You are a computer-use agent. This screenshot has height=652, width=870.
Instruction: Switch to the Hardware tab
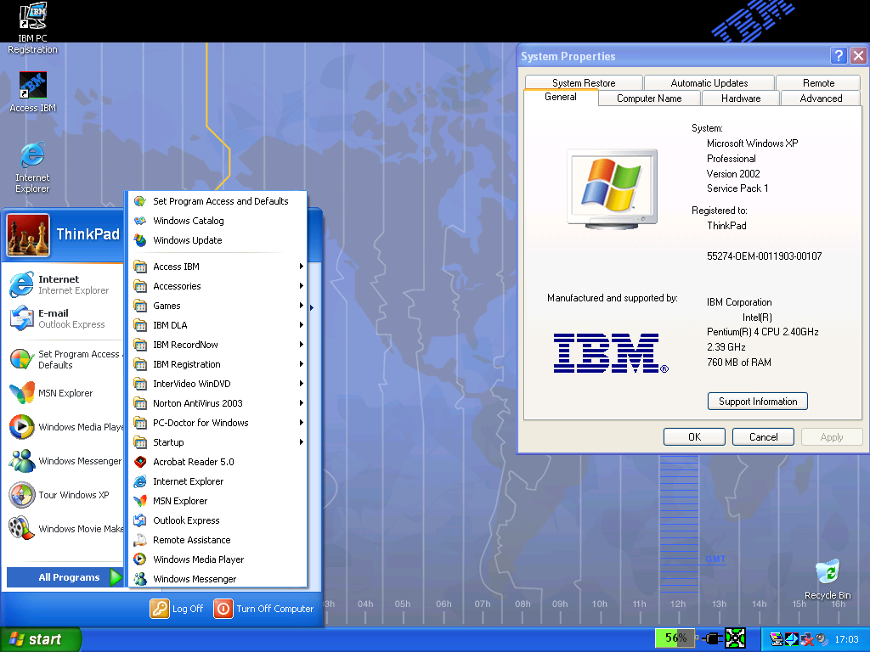(741, 98)
